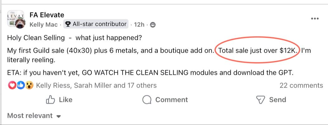Click the wow face reaction icon
The width and height of the screenshot is (328, 125).
pos(30,85)
